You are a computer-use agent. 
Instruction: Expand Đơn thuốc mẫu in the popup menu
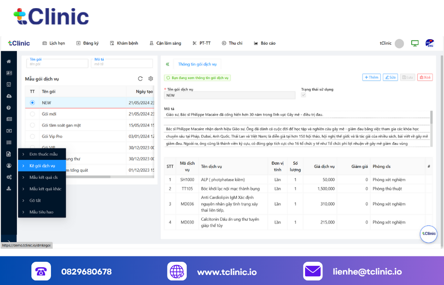point(42,154)
